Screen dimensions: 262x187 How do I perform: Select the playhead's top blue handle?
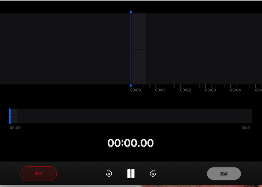[x=131, y=12]
